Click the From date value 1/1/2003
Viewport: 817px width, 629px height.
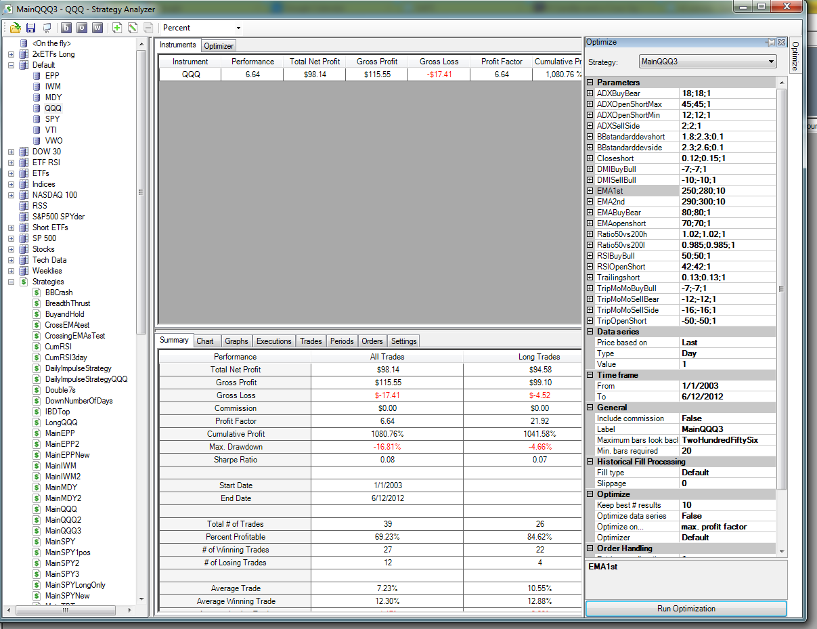728,386
